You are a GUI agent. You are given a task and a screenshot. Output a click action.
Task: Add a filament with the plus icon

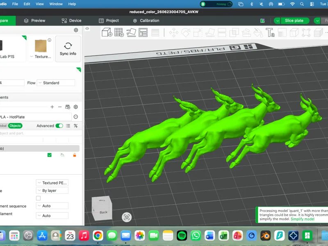tap(52, 107)
